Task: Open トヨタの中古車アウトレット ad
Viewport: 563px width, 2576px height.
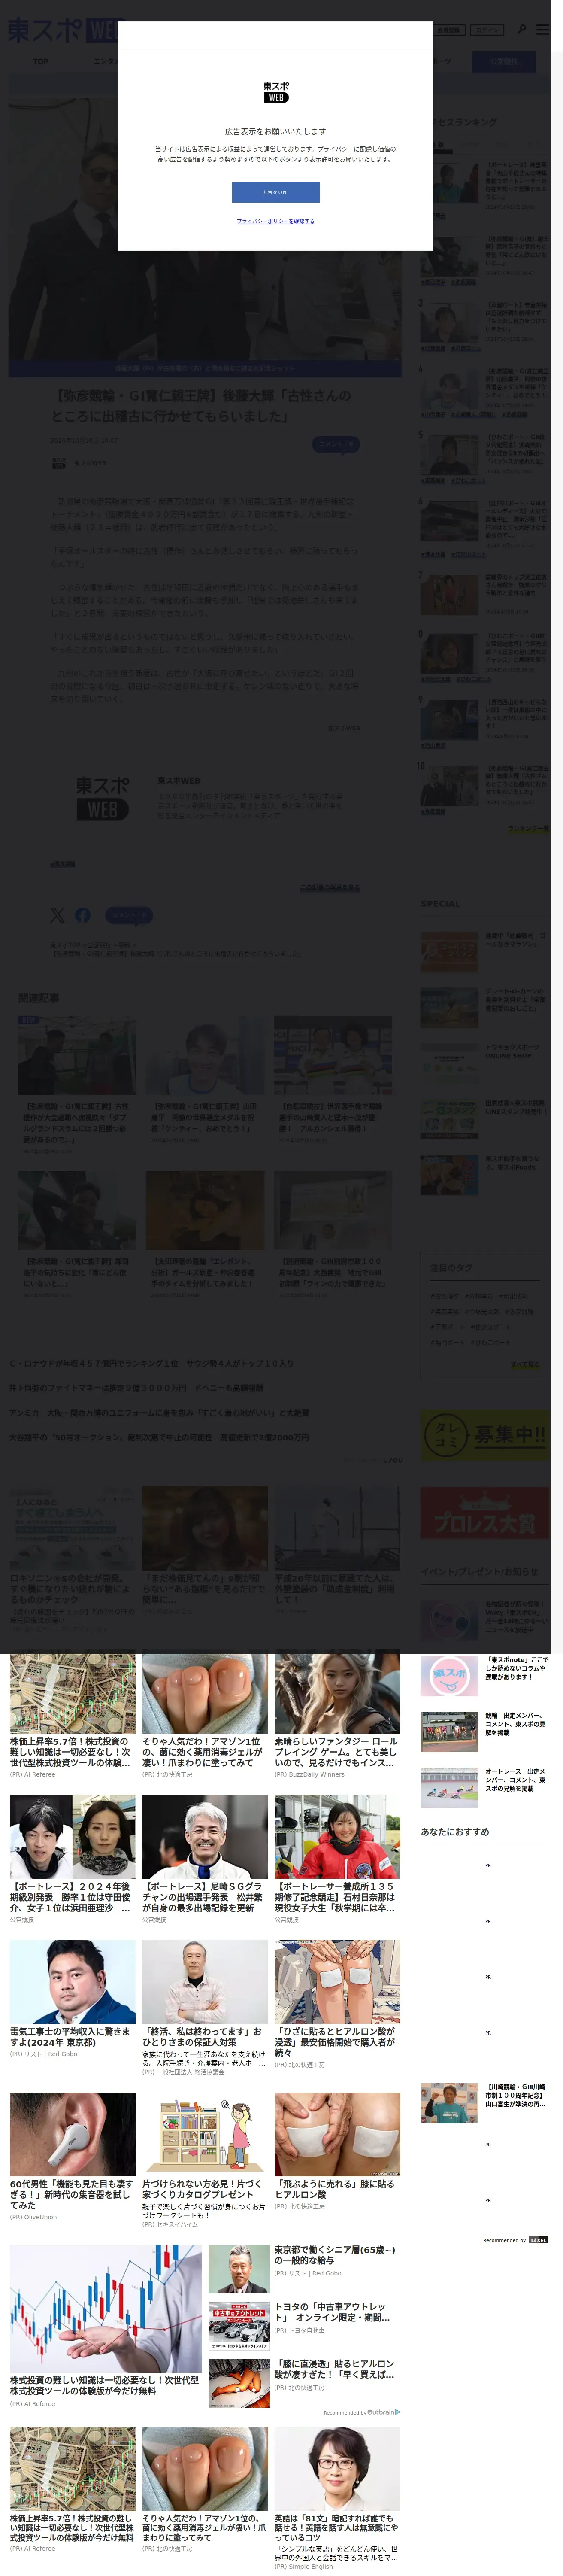Action: click(304, 2326)
